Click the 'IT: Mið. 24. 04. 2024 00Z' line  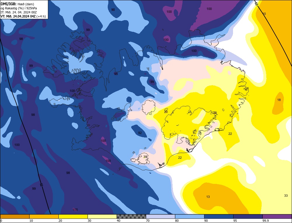point(19,12)
